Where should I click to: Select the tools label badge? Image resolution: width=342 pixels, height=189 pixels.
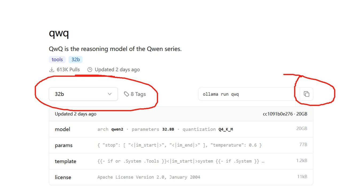click(x=57, y=60)
